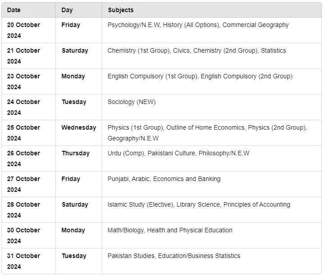The image size is (324, 276).
Task: Click the Wednesday day cell
Action: coord(79,133)
